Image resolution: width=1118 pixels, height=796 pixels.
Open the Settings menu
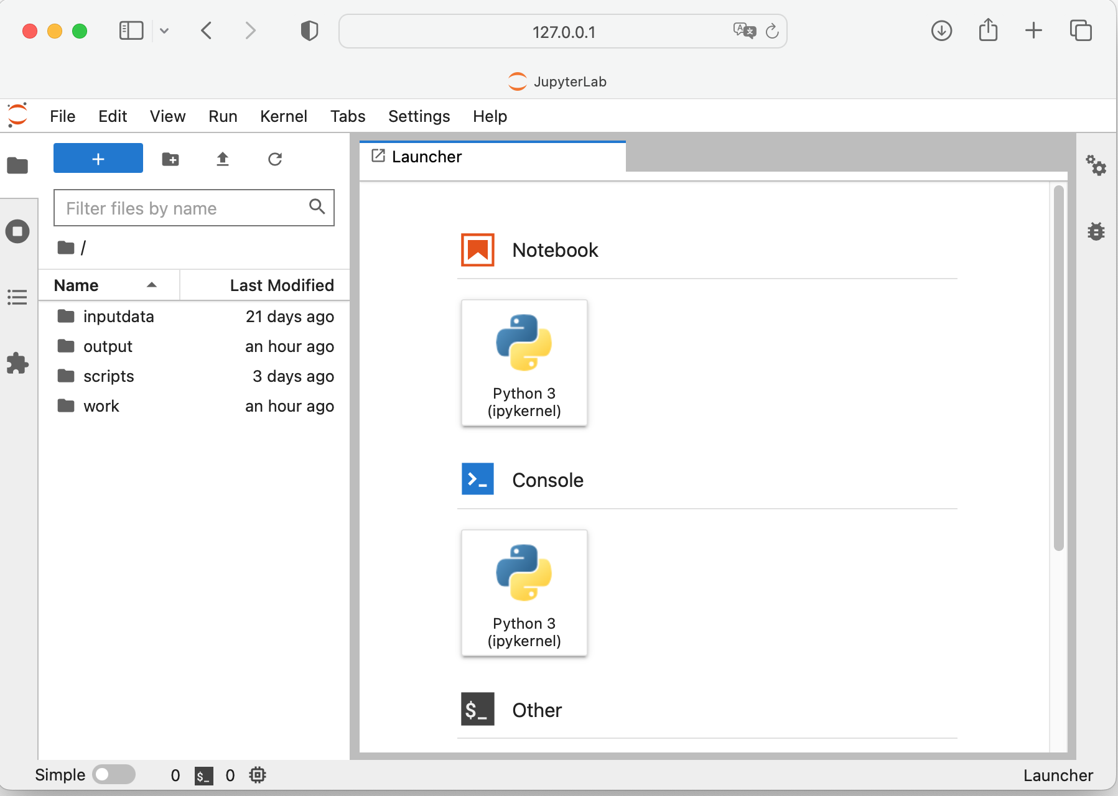coord(419,116)
